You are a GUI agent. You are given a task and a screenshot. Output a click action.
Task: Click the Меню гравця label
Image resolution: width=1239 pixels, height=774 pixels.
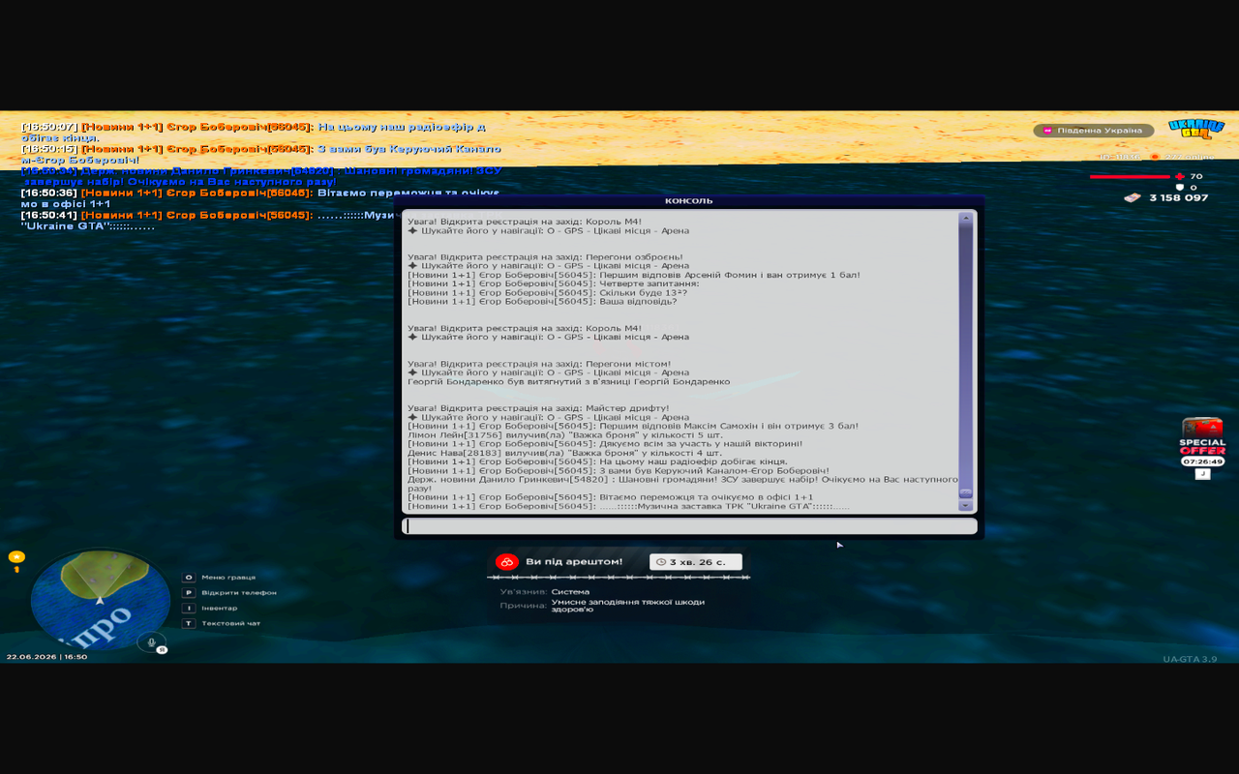[x=228, y=577]
